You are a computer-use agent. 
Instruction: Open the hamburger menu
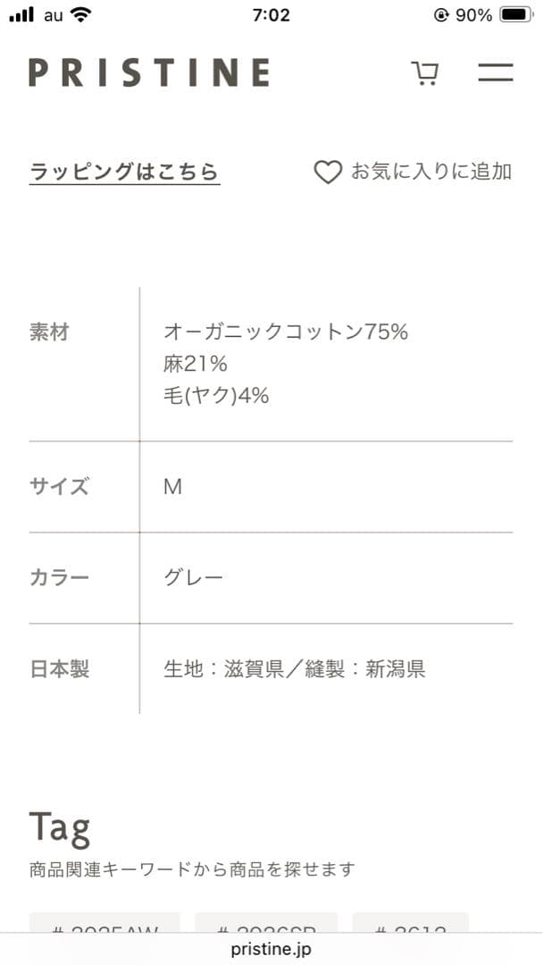pyautogui.click(x=495, y=72)
